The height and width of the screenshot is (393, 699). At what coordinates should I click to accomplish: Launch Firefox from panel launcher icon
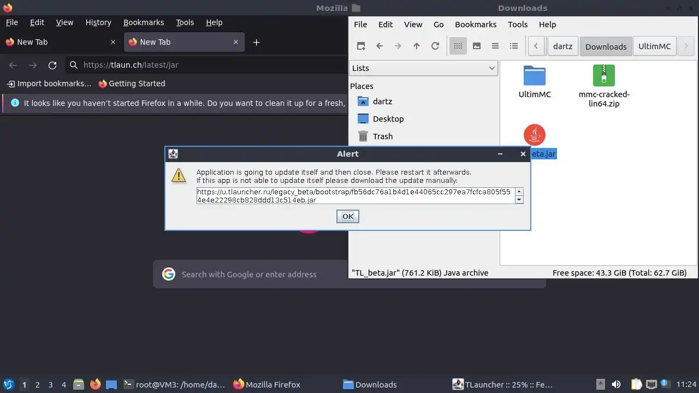[x=96, y=384]
